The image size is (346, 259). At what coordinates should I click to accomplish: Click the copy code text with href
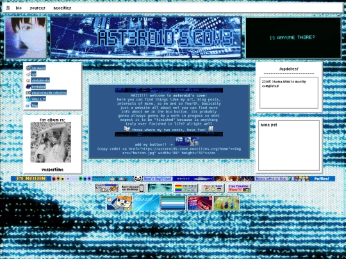(x=169, y=151)
